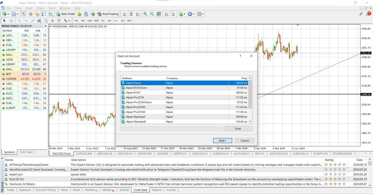
Task: Sort server list by Ping column
Action: (x=238, y=78)
